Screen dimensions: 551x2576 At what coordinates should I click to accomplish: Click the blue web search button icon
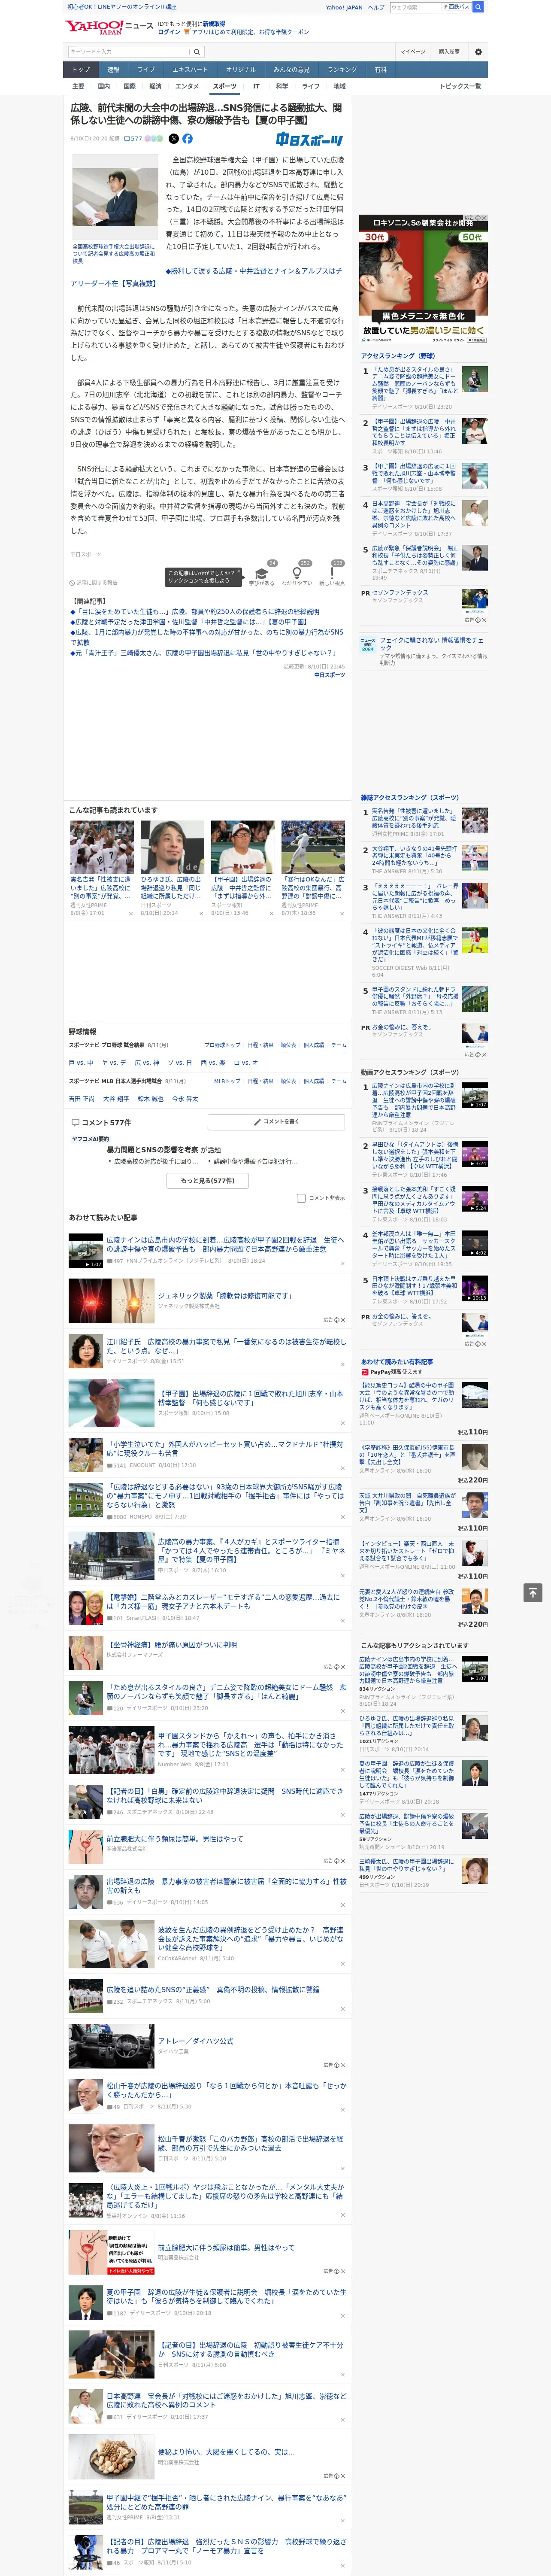[x=478, y=7]
